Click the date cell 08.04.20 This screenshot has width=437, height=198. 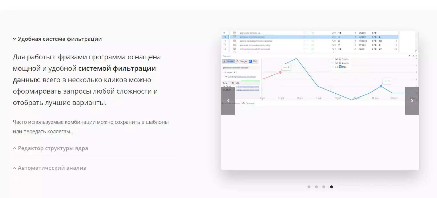tap(227, 90)
